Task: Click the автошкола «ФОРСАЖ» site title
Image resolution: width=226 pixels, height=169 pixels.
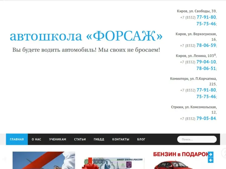Action: [86, 36]
